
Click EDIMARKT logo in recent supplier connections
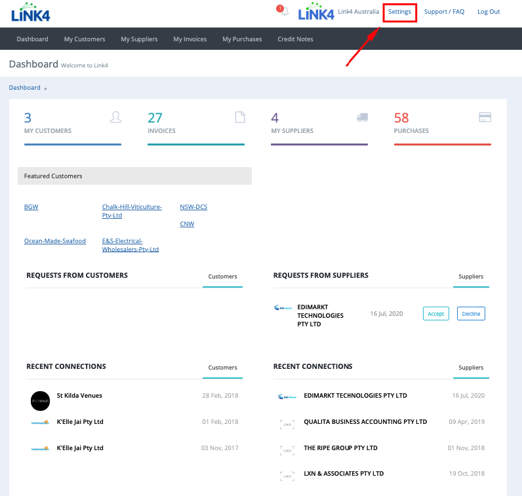click(287, 396)
